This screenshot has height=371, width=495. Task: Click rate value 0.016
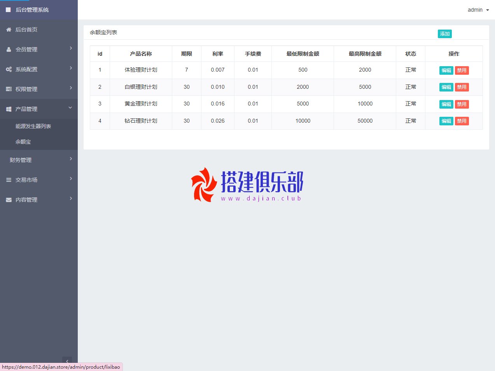coord(218,104)
